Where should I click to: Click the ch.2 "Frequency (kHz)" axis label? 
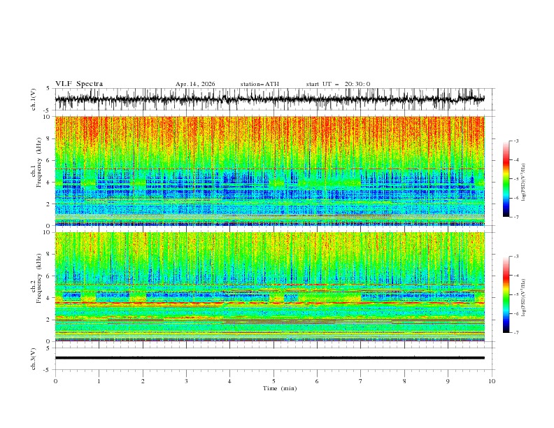tap(39, 278)
